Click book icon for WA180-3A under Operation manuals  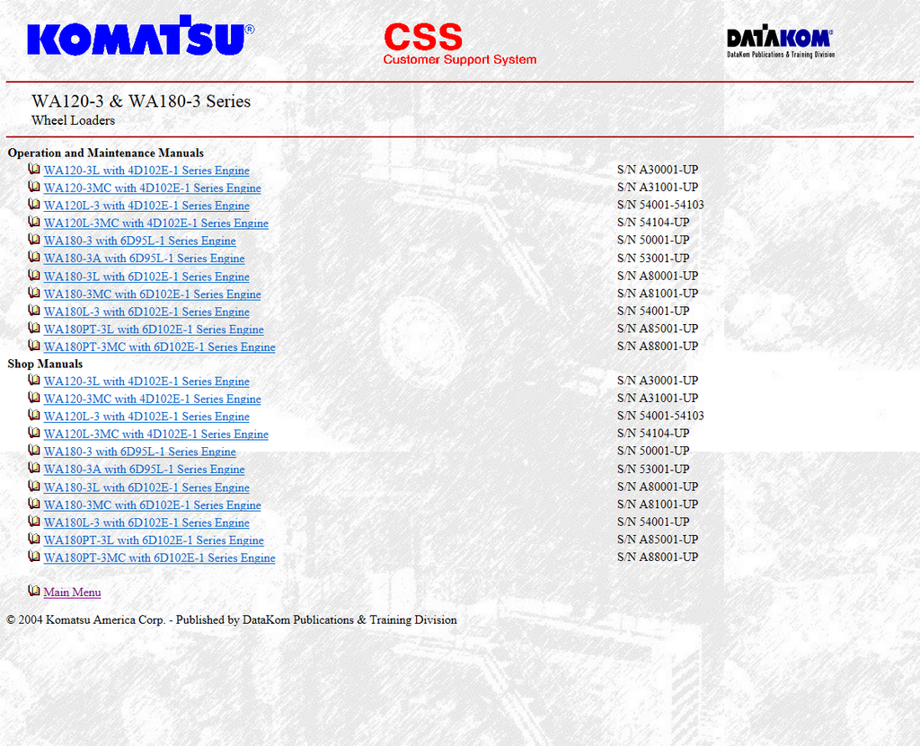[34, 258]
